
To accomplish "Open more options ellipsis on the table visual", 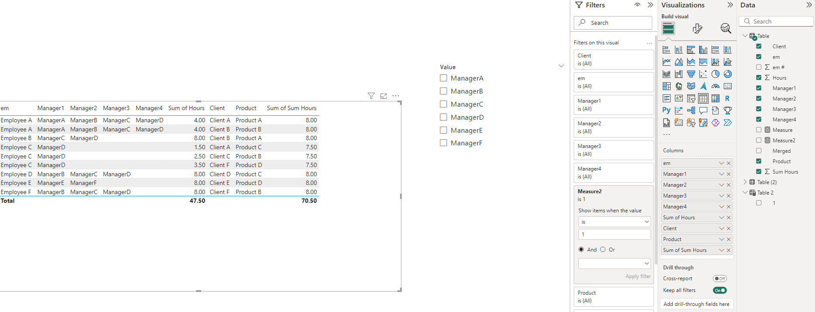I will coord(396,96).
